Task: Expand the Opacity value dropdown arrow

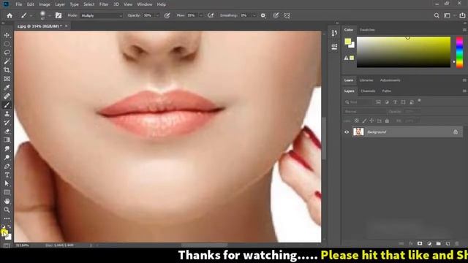Action: coord(157,15)
